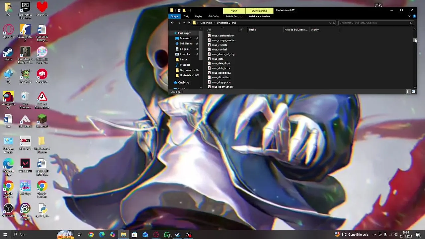Select the VALORANT desktop icon

(x=25, y=165)
